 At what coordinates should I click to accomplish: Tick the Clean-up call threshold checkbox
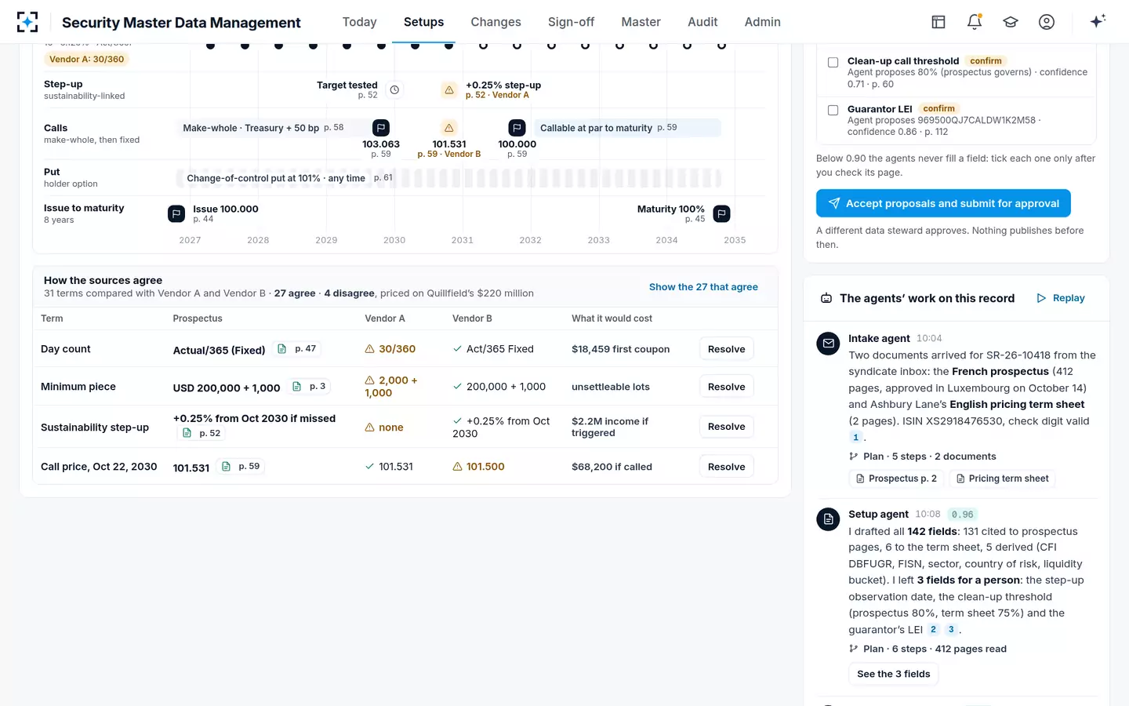coord(833,62)
